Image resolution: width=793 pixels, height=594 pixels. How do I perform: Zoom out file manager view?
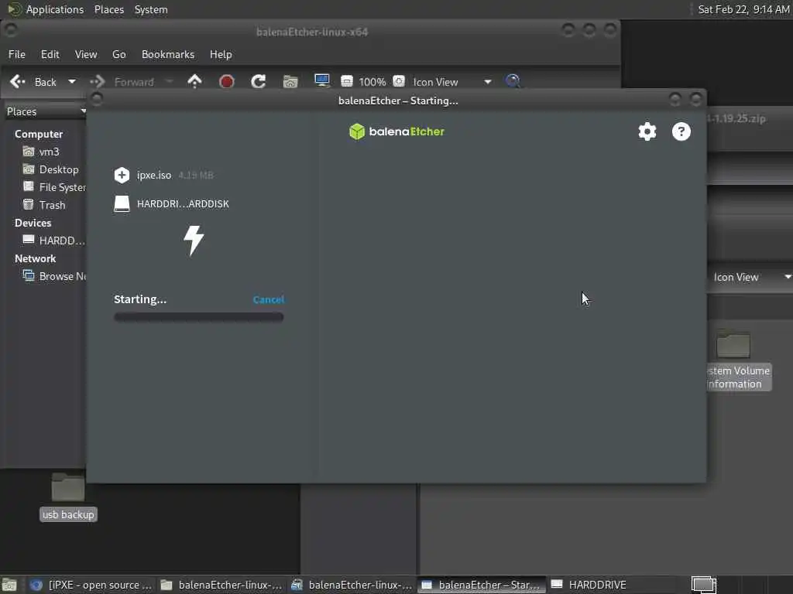[x=347, y=81]
